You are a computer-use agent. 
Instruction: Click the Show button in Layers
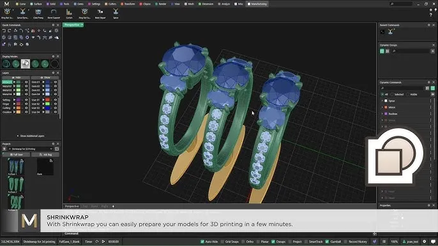[x=45, y=78]
